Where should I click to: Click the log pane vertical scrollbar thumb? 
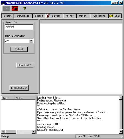pyautogui.click(x=121, y=115)
